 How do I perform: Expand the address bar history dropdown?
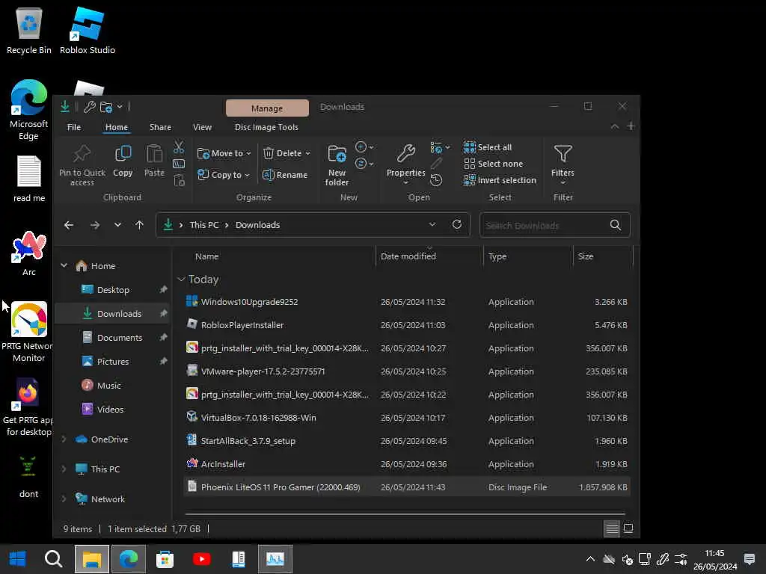(x=432, y=224)
